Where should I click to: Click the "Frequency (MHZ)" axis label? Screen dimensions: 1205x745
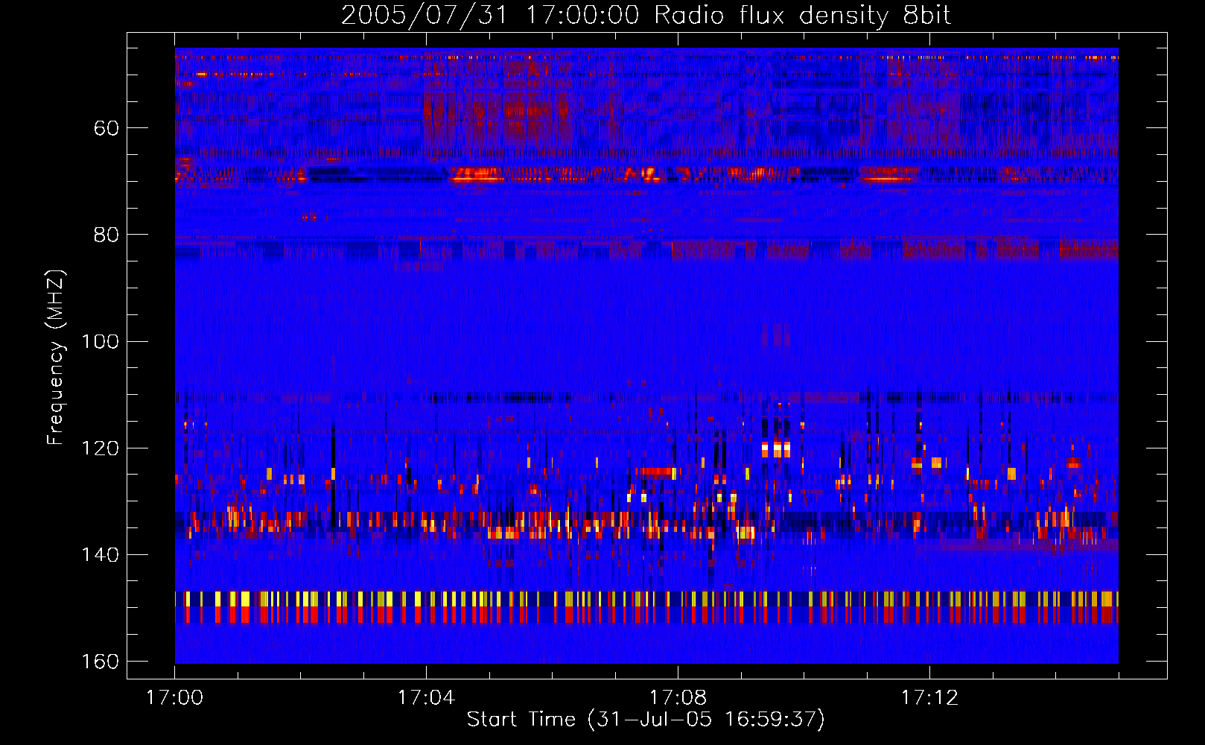[x=56, y=357]
